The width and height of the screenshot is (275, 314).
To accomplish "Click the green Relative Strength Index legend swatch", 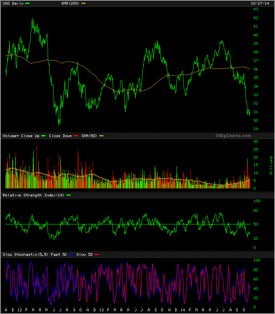I will pyautogui.click(x=69, y=195).
